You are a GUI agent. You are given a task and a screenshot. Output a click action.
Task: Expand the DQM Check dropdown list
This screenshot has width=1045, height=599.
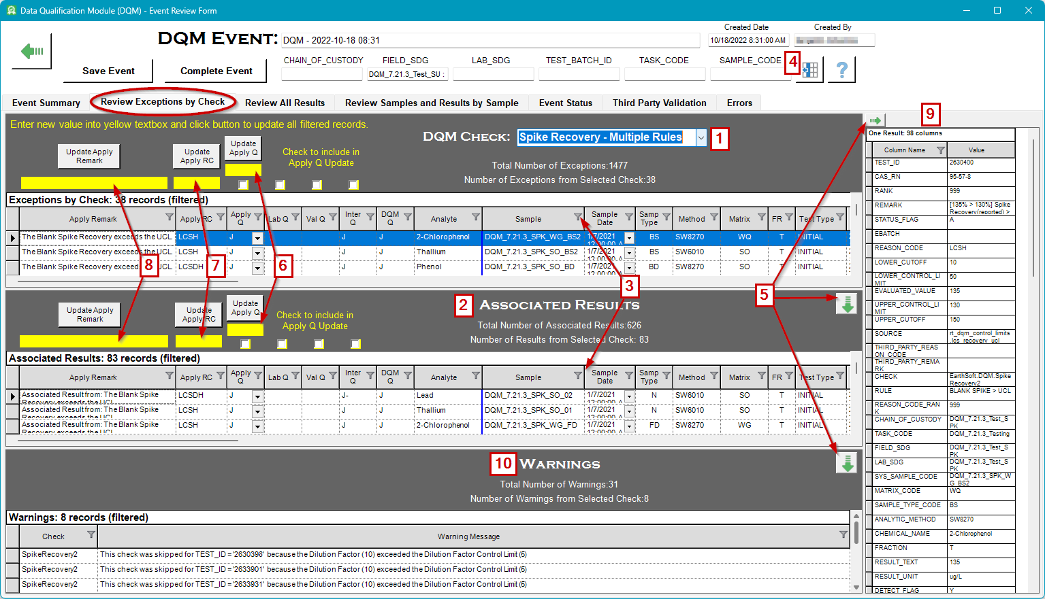coord(701,137)
